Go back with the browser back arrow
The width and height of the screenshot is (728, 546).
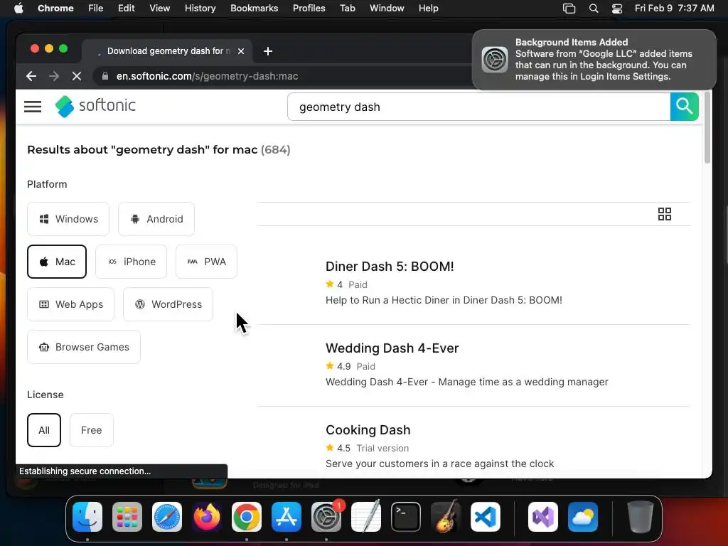click(x=31, y=76)
